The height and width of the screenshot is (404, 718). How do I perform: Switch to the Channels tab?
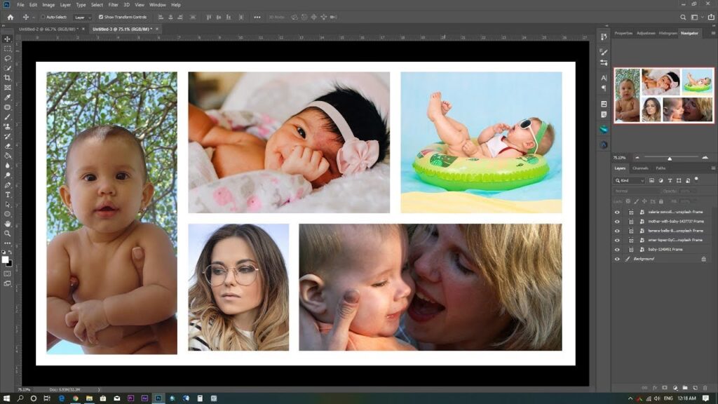640,168
